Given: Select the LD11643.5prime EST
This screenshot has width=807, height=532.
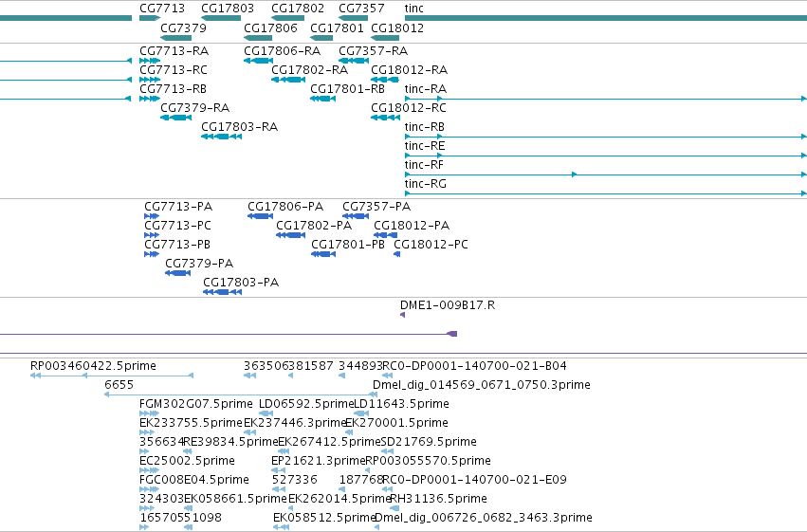Looking at the screenshot, I should 401,404.
